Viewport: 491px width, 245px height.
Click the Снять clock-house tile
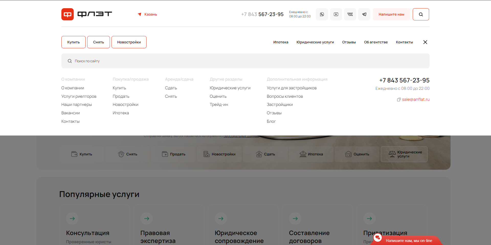point(128,154)
